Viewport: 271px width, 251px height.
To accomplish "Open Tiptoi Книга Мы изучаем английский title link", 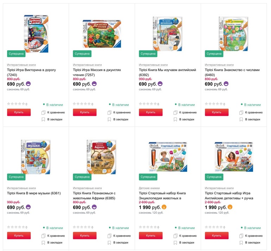I will (167, 70).
